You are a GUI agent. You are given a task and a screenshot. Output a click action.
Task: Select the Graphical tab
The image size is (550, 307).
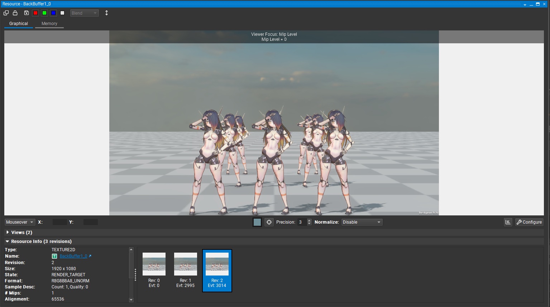pos(19,24)
